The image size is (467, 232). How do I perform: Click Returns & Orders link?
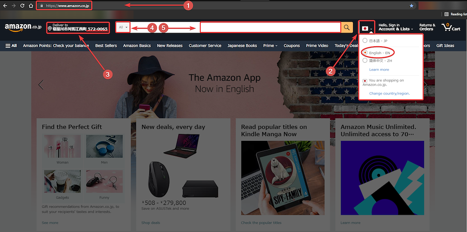point(427,27)
